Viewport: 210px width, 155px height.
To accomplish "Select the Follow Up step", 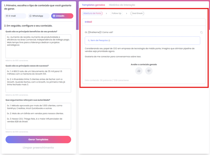I will click(116, 13).
